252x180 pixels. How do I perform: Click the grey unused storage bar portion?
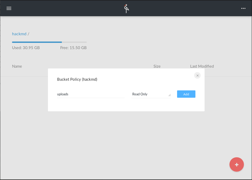click(x=74, y=42)
